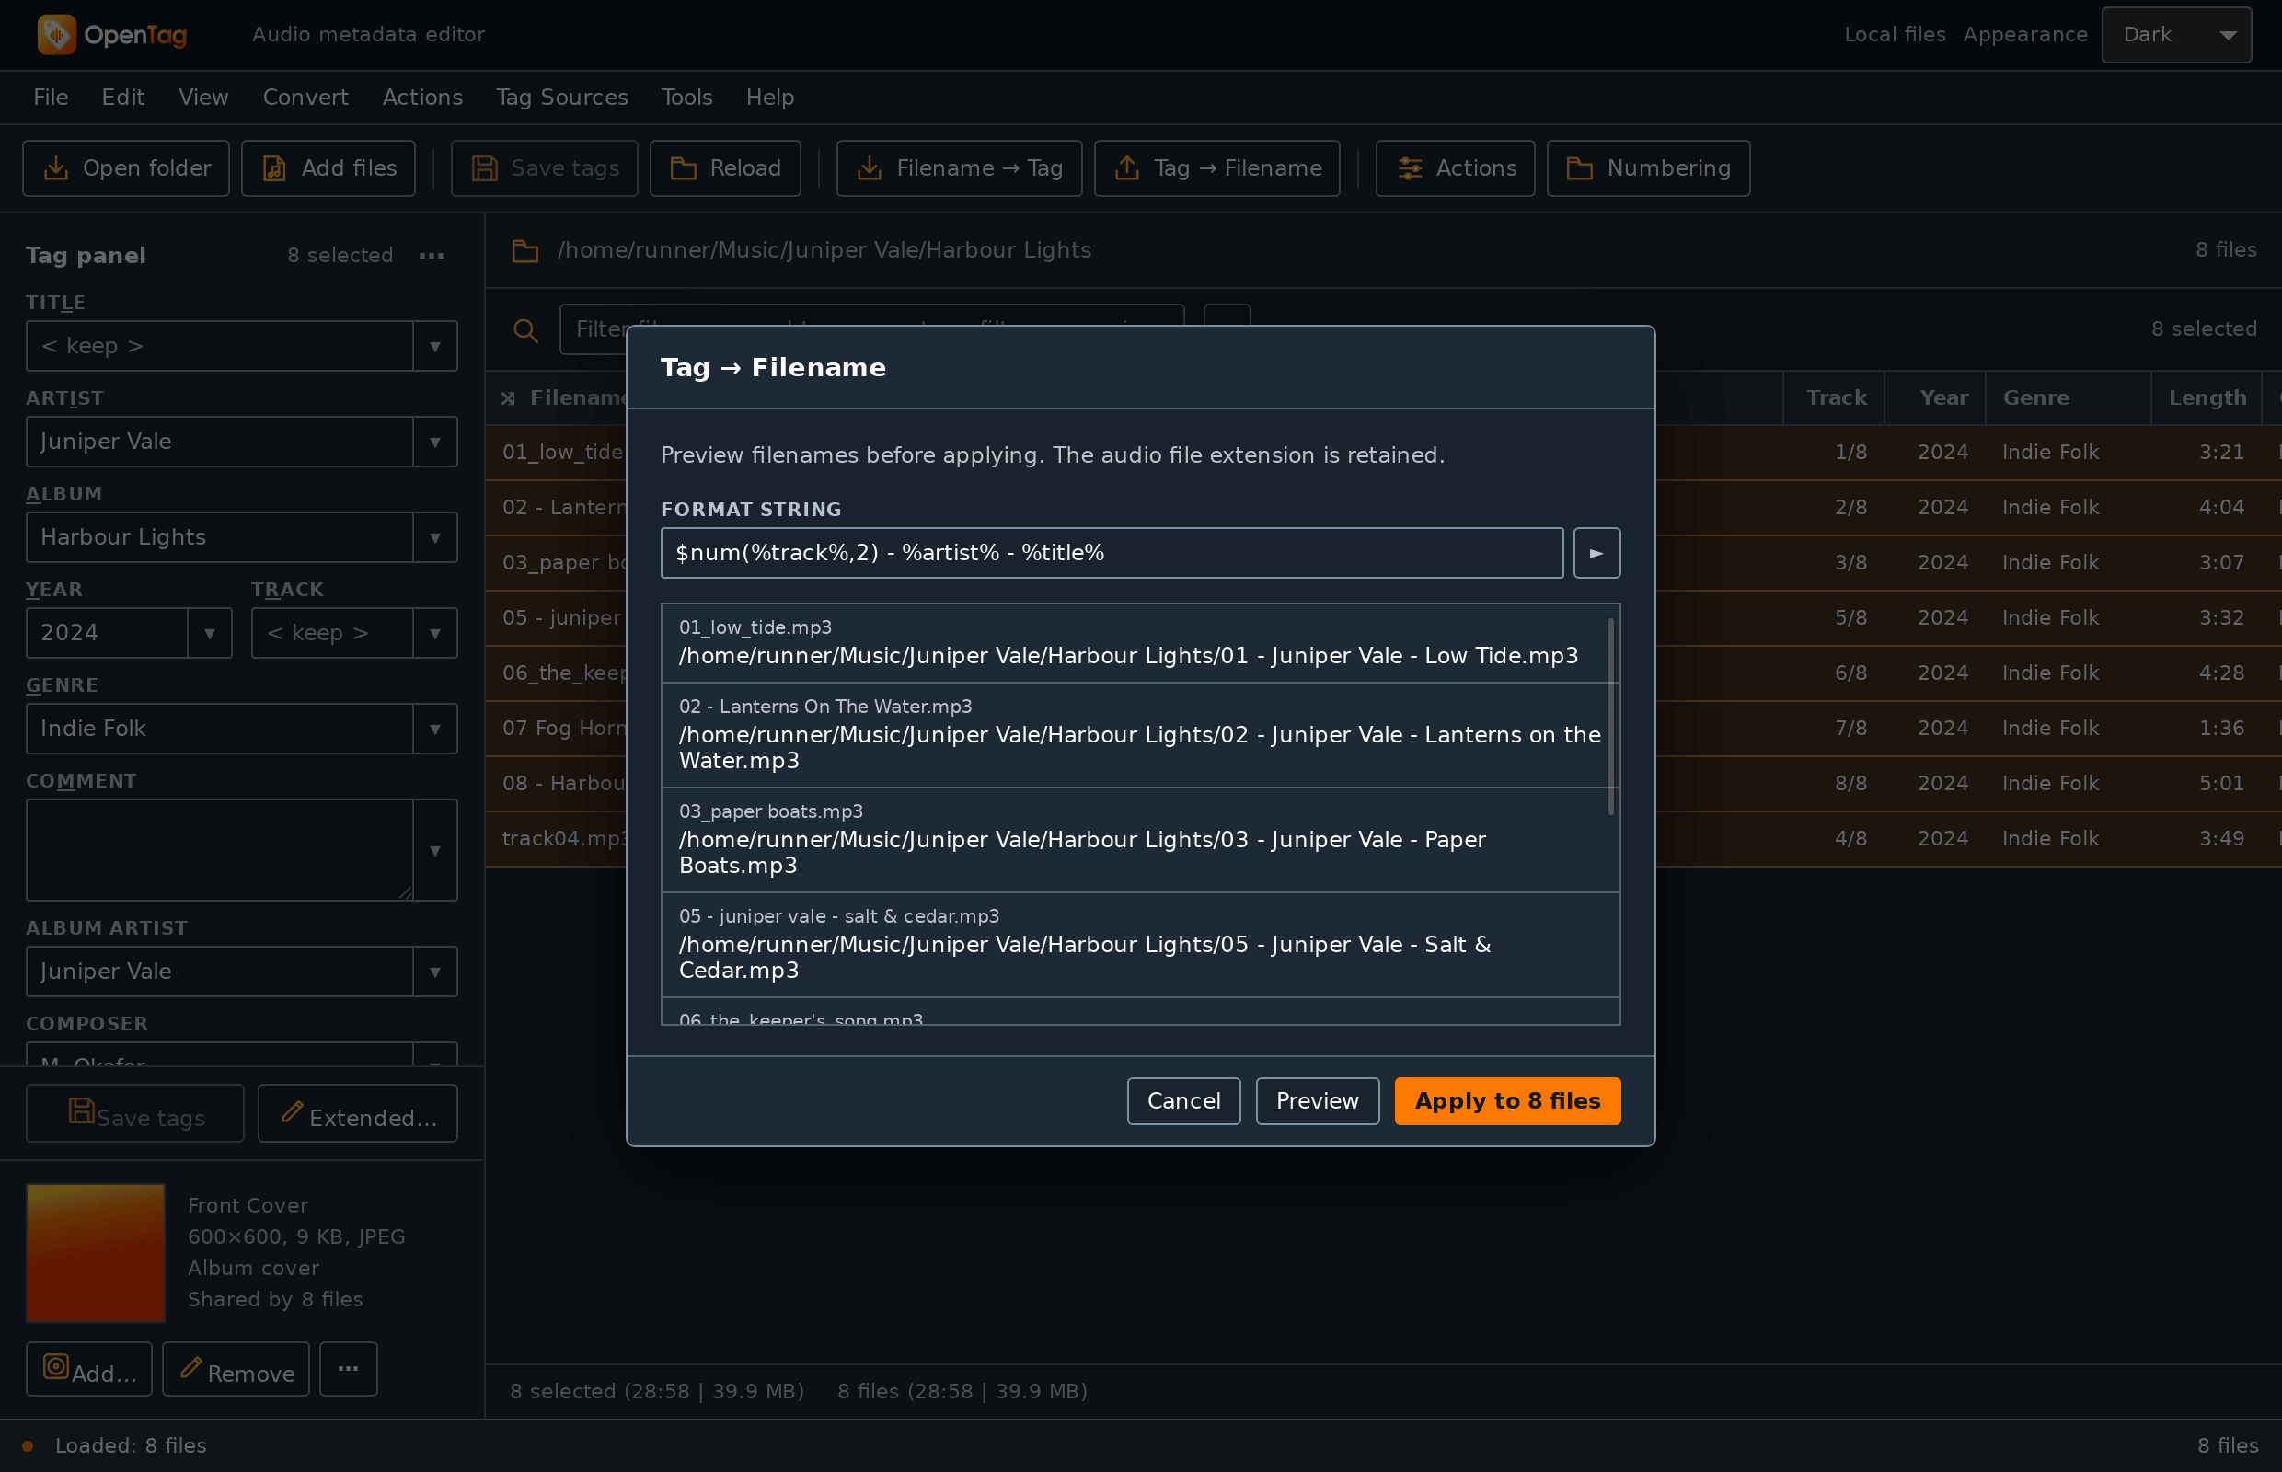Open the Convert menu
The image size is (2282, 1472).
click(x=305, y=98)
